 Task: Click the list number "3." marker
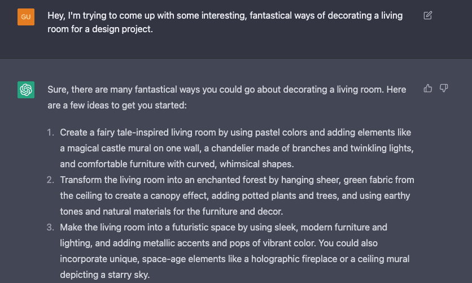[50, 228]
